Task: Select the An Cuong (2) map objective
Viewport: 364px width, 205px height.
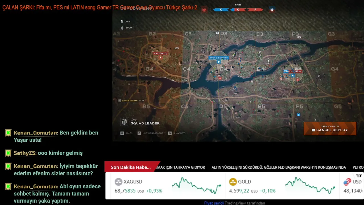Action: click(x=160, y=54)
